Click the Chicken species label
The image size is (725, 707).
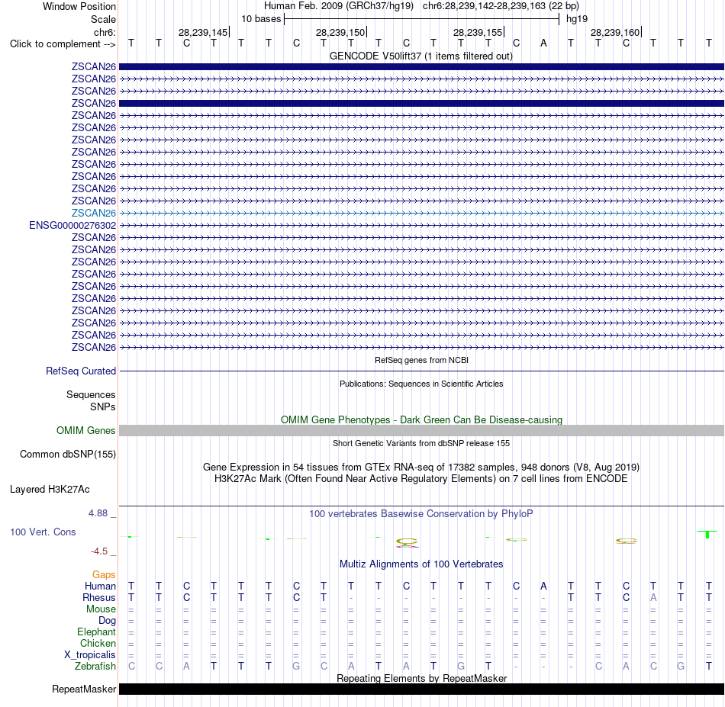point(98,643)
